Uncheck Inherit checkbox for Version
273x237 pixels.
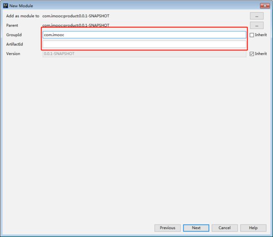[x=252, y=54]
